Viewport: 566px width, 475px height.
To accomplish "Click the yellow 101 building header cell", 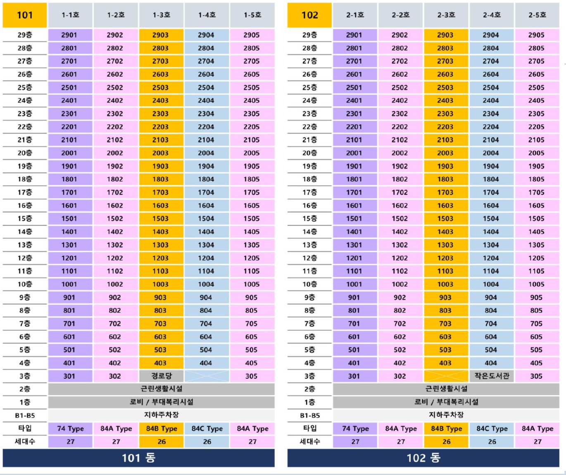I will 25,15.
